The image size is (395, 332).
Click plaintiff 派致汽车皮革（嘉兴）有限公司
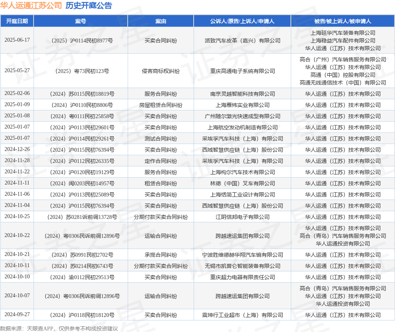point(242,41)
